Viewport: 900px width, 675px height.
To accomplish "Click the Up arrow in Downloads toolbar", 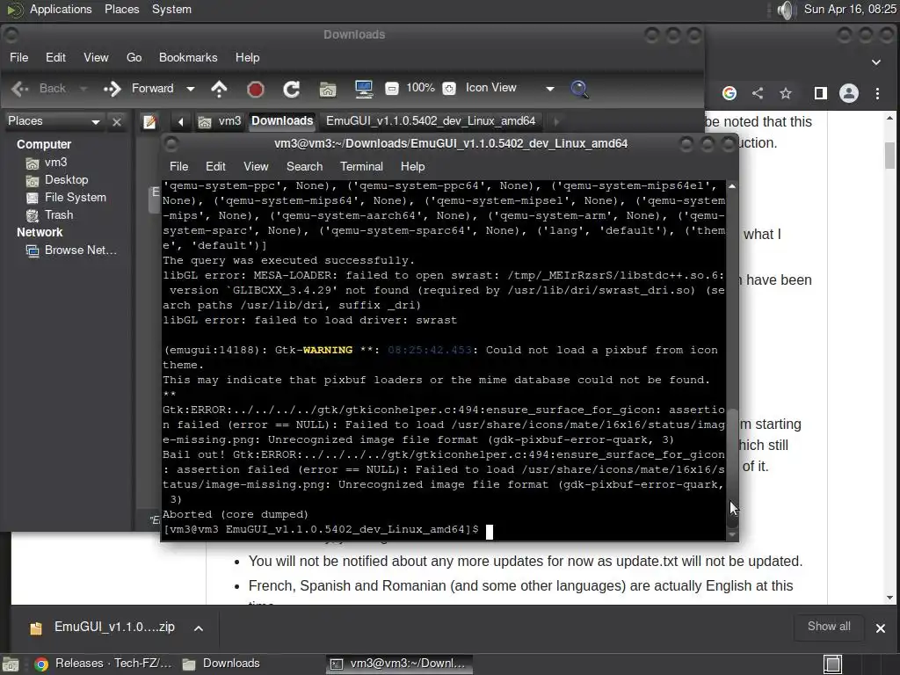I will pyautogui.click(x=219, y=89).
